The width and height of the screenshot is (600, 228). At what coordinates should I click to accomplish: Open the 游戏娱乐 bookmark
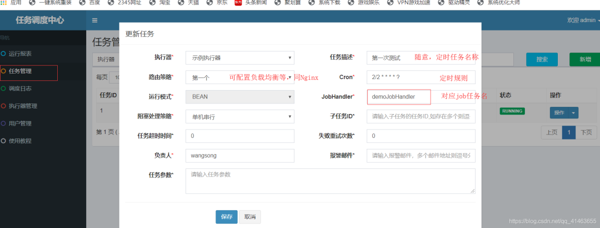pos(364,3)
